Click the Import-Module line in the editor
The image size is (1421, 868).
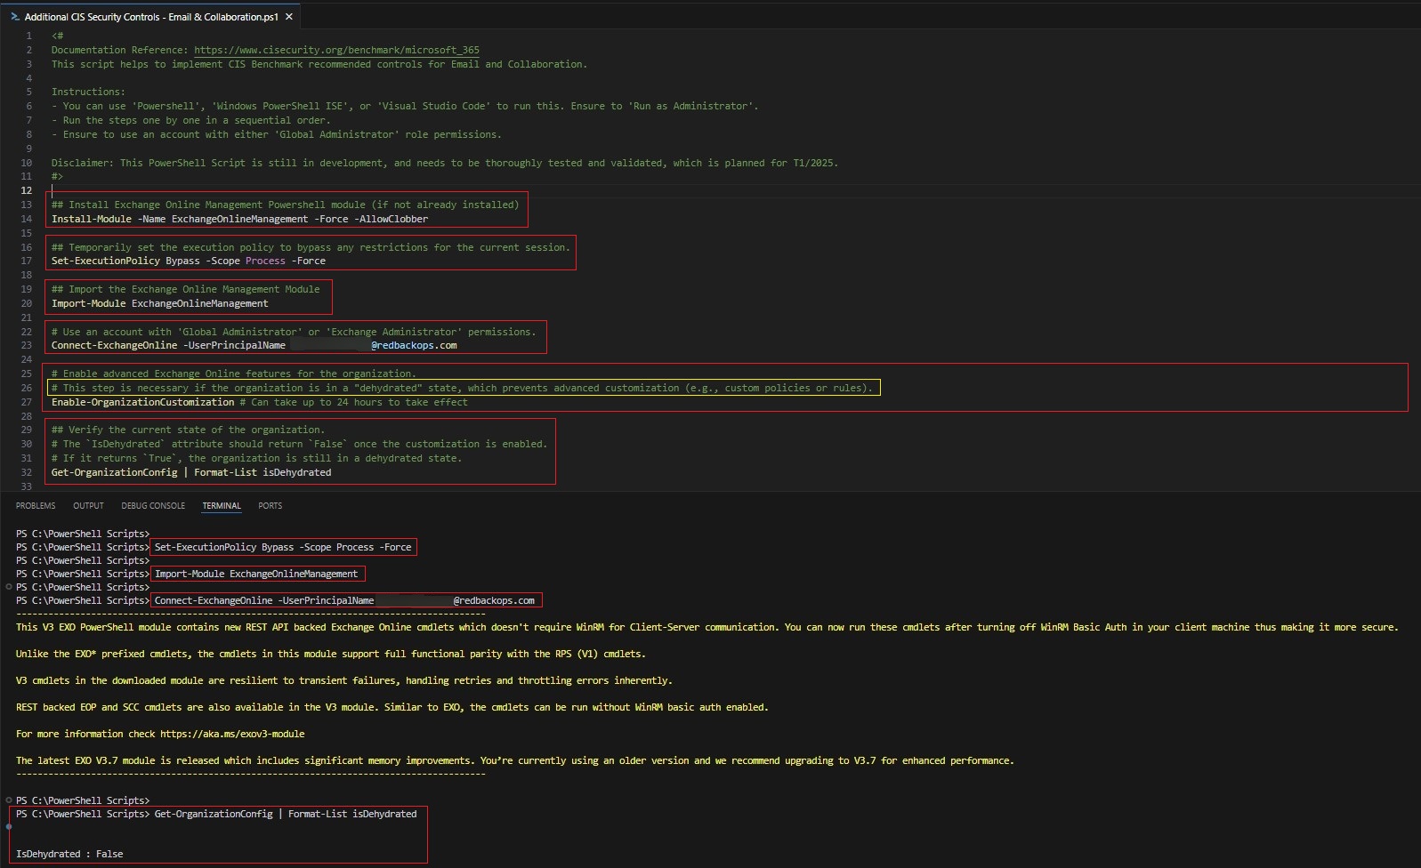[x=160, y=303]
